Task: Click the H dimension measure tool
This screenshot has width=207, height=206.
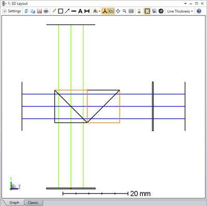Action: [x=87, y=11]
